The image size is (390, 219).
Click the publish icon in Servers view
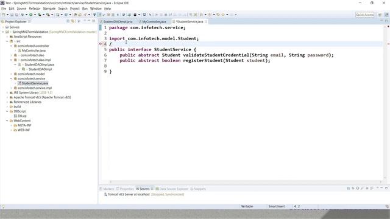click(x=372, y=189)
